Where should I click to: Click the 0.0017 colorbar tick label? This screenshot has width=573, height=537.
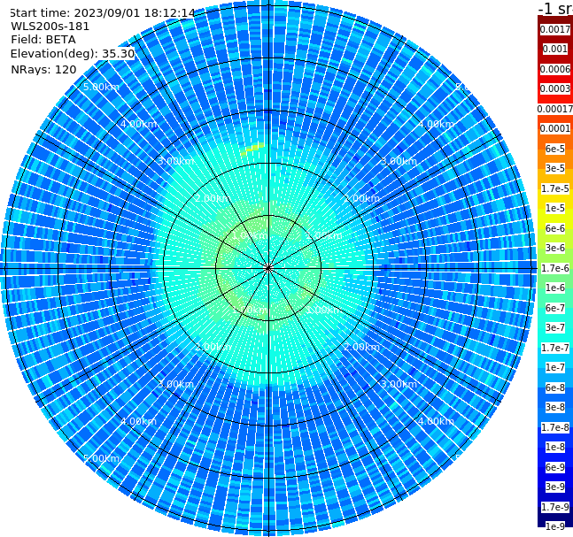pos(555,29)
